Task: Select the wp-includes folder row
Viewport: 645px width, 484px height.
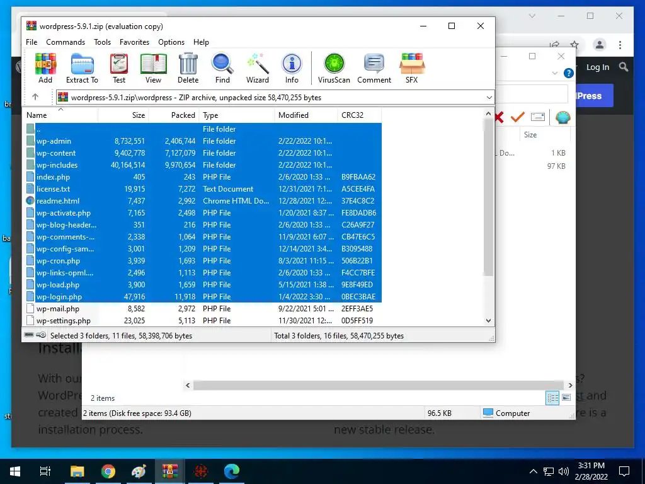Action: point(203,165)
